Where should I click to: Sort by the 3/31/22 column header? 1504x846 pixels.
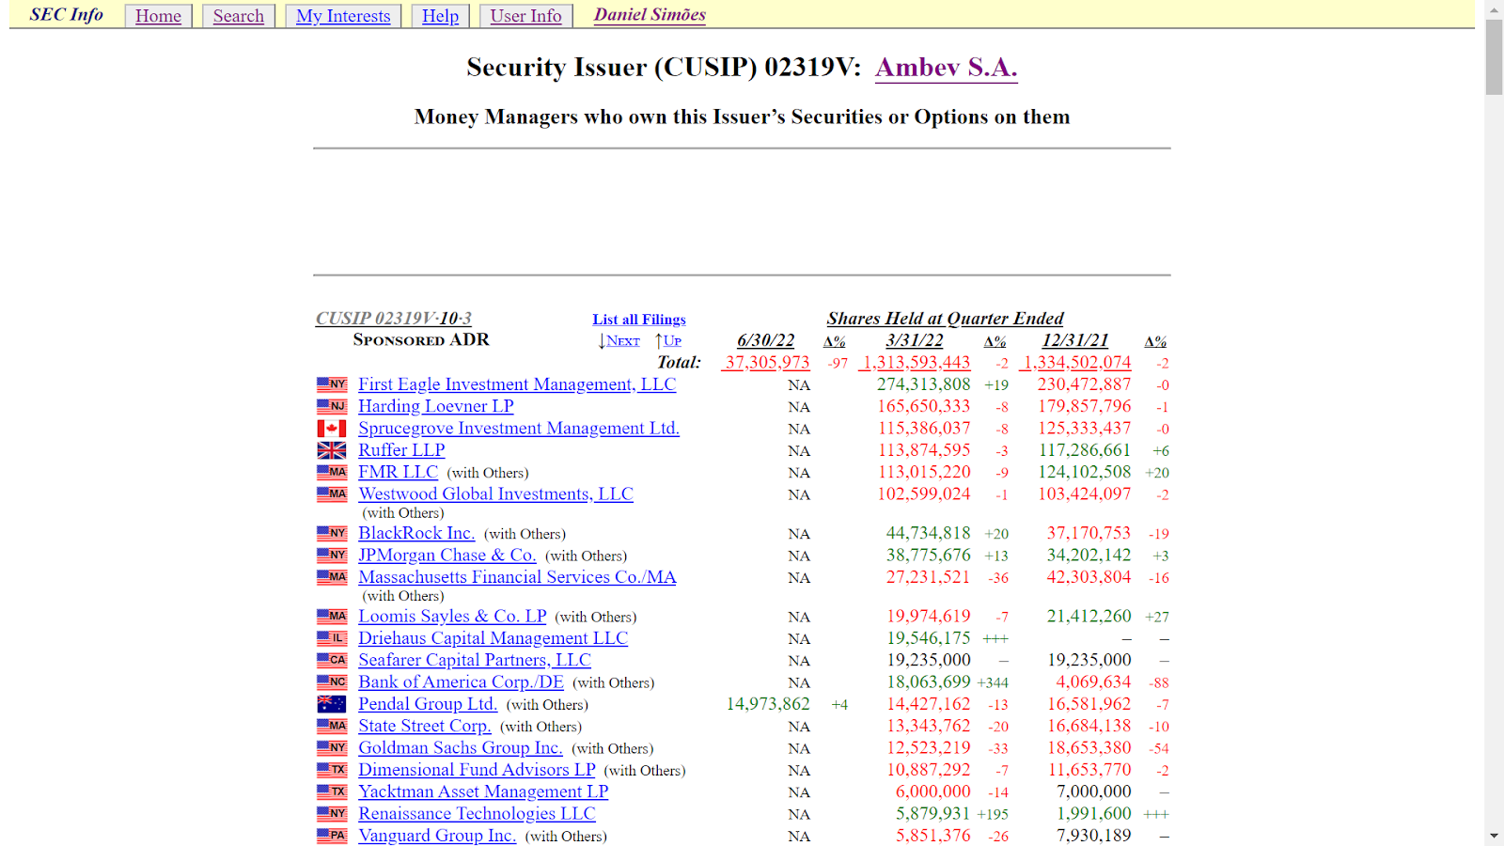pyautogui.click(x=915, y=340)
